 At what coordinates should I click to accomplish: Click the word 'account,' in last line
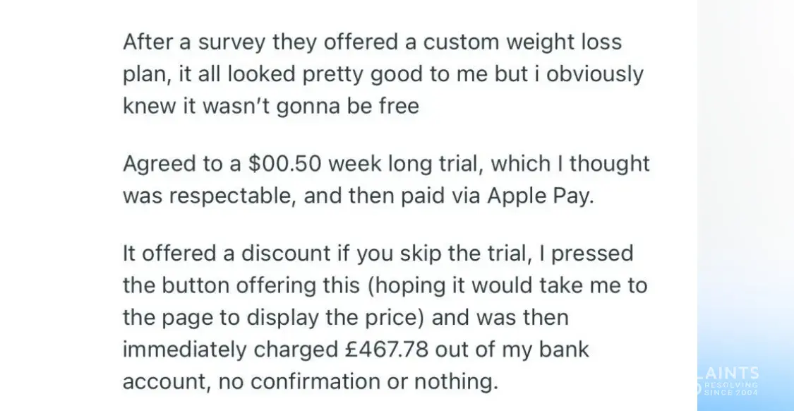[x=167, y=382]
